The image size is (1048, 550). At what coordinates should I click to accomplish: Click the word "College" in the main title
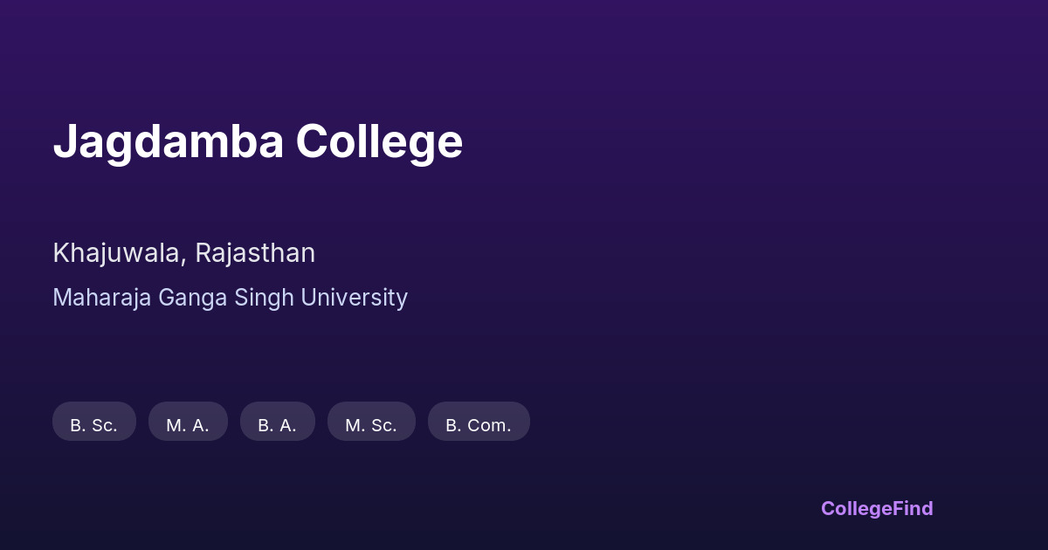coord(379,141)
